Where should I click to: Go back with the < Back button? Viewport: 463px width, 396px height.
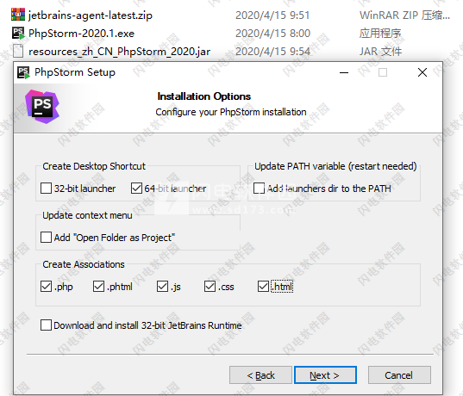point(260,375)
